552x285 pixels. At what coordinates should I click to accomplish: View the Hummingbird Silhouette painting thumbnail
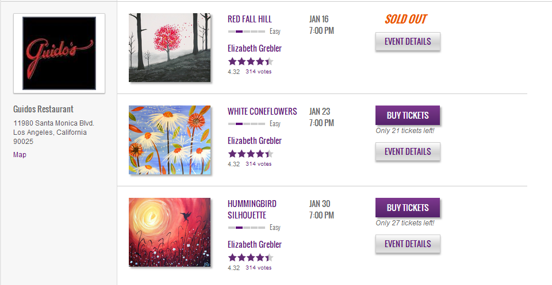(x=170, y=232)
